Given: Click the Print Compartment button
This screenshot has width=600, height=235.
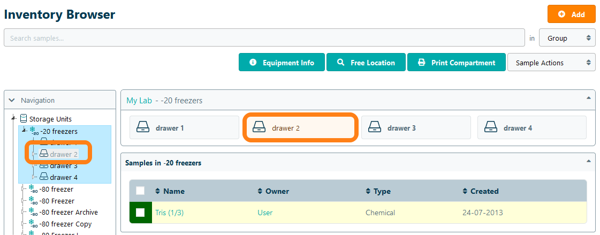Looking at the screenshot, I should (456, 63).
